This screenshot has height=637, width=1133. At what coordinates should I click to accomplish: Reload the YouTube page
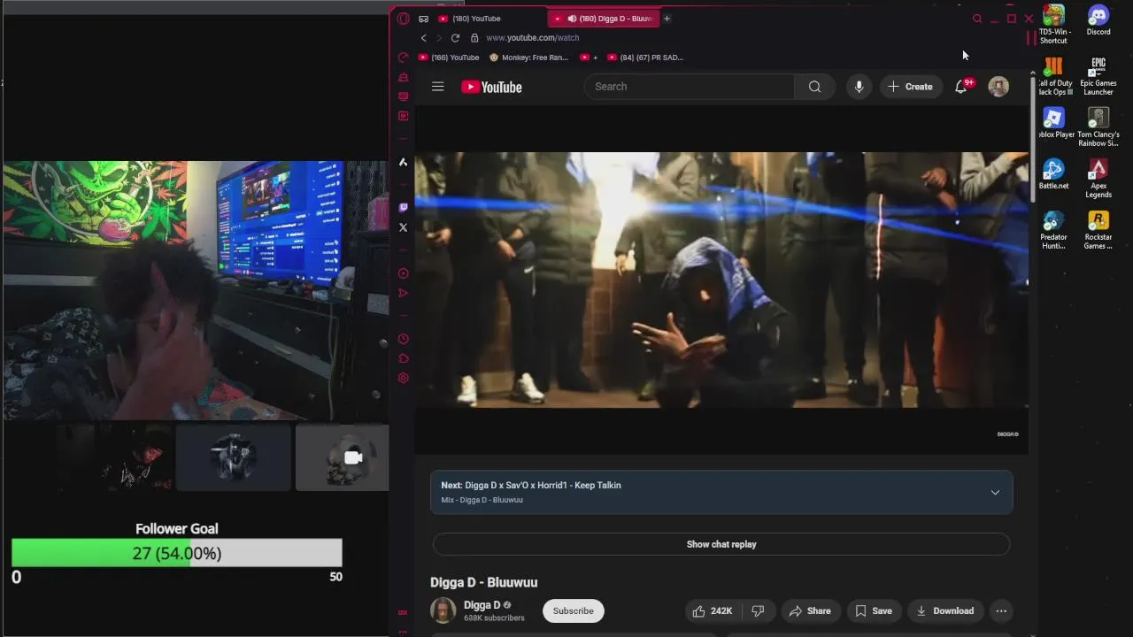[x=455, y=38]
